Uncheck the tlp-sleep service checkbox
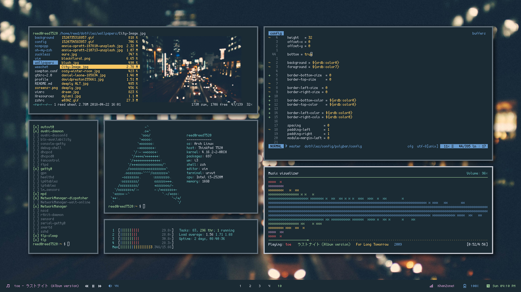 pos(36,236)
